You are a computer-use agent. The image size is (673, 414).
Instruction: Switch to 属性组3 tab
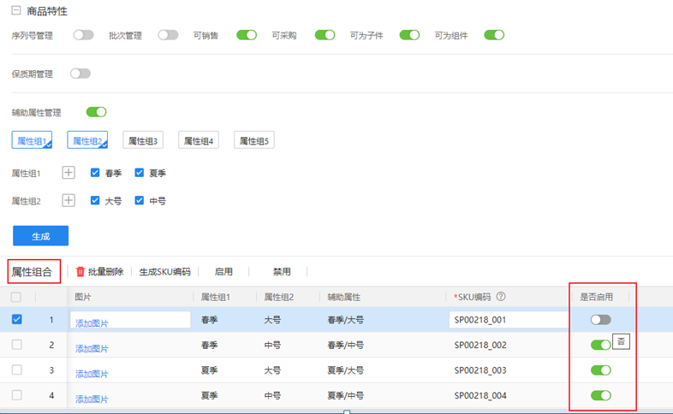[x=143, y=141]
